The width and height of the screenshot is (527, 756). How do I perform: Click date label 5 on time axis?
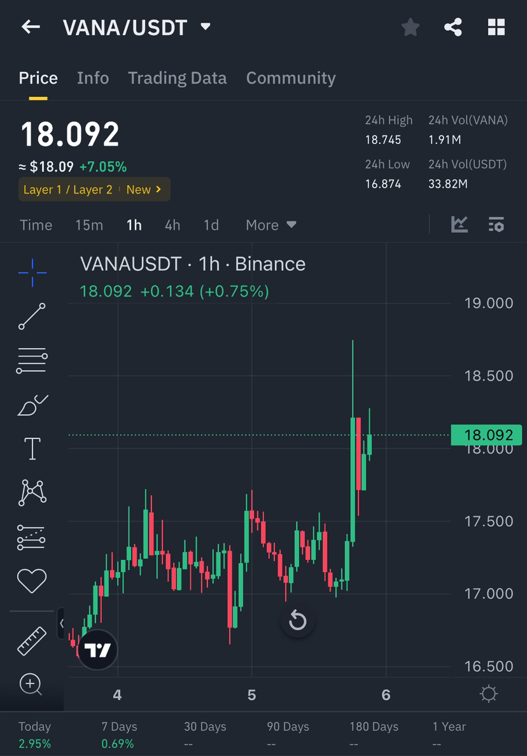click(251, 695)
